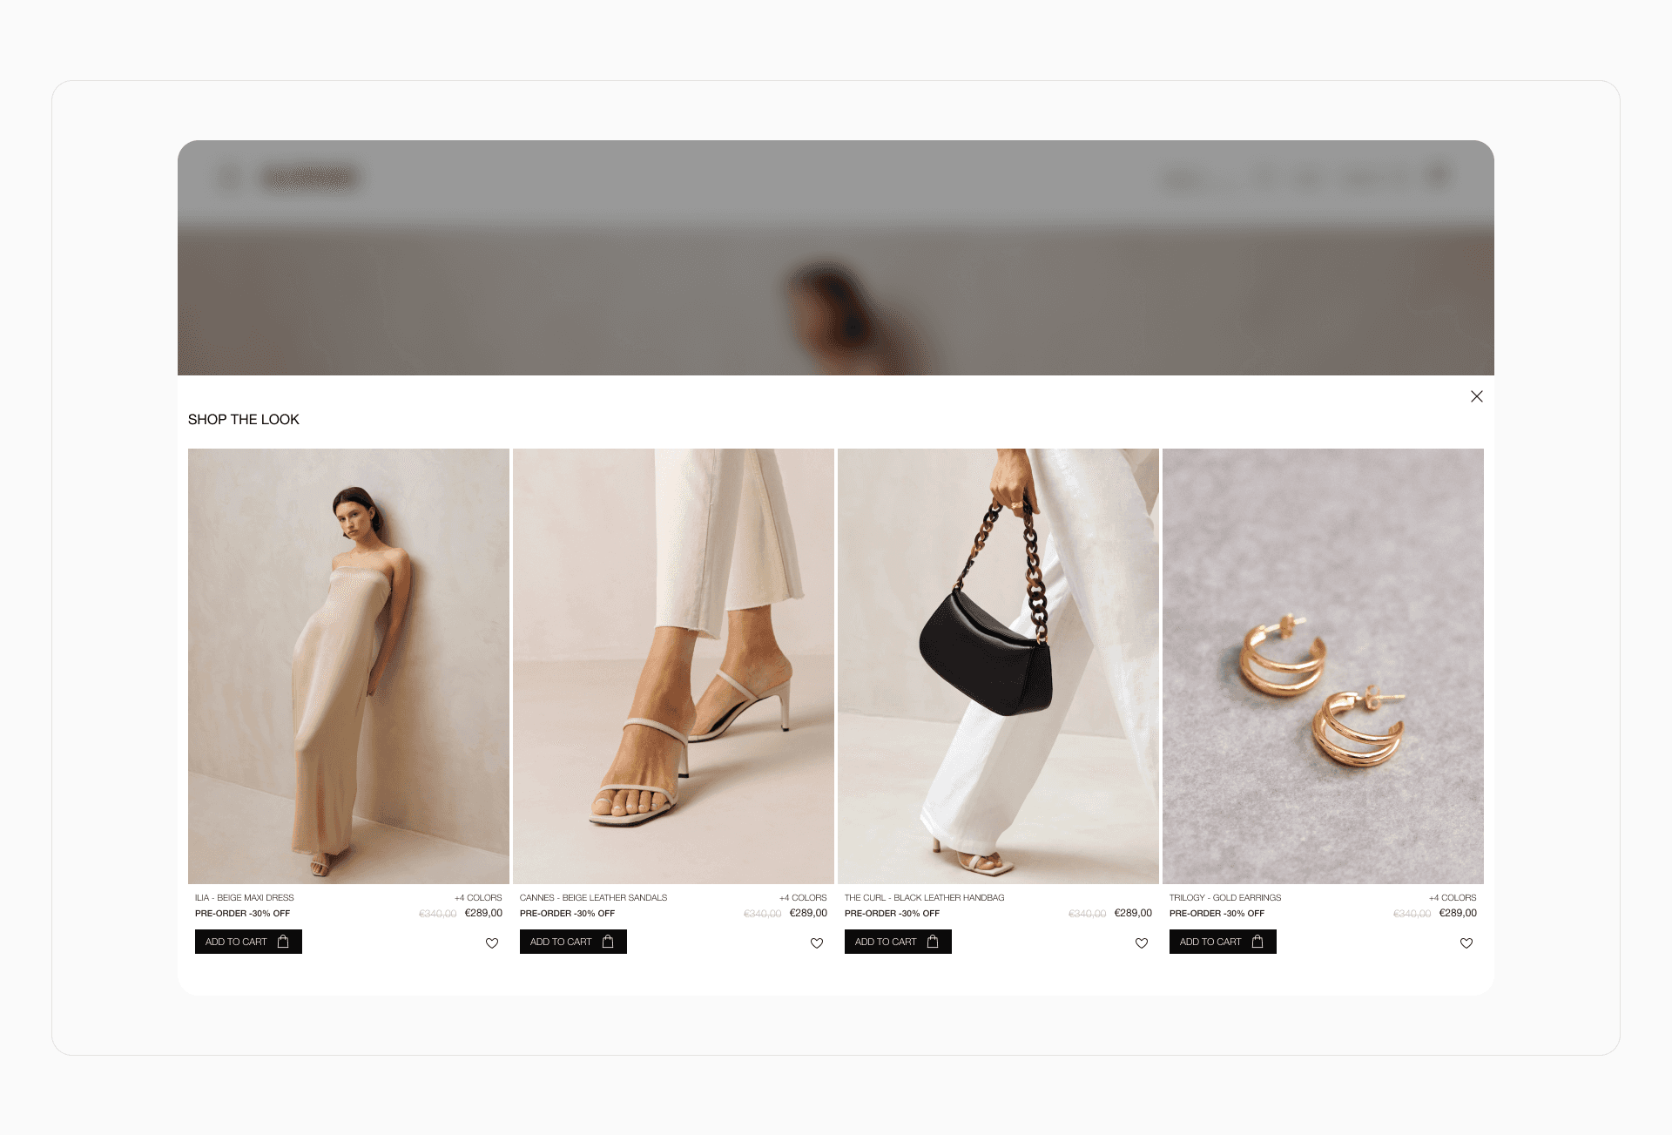Add Ilia maxi dress to cart
Viewport: 1672px width, 1135px height.
(x=248, y=942)
